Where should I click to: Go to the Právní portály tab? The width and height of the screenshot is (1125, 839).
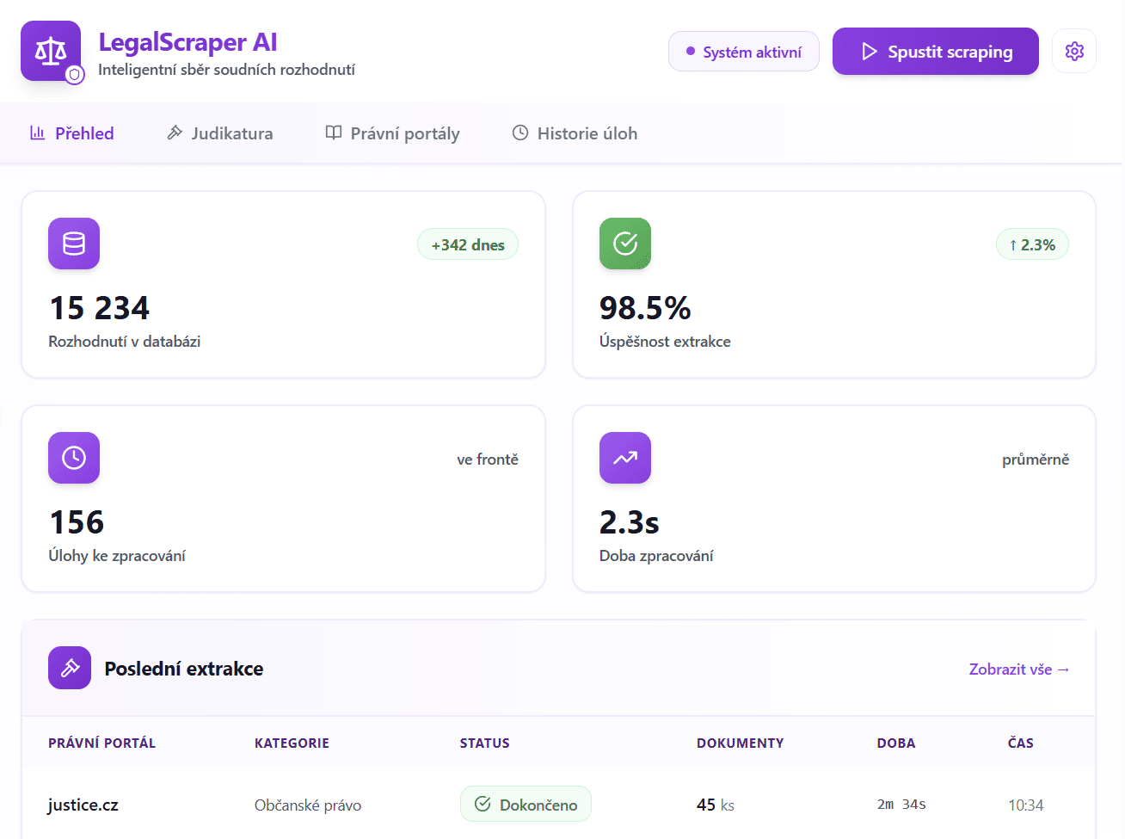click(393, 133)
